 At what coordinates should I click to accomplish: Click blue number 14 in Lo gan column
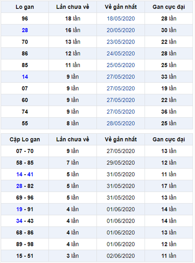(x=25, y=77)
